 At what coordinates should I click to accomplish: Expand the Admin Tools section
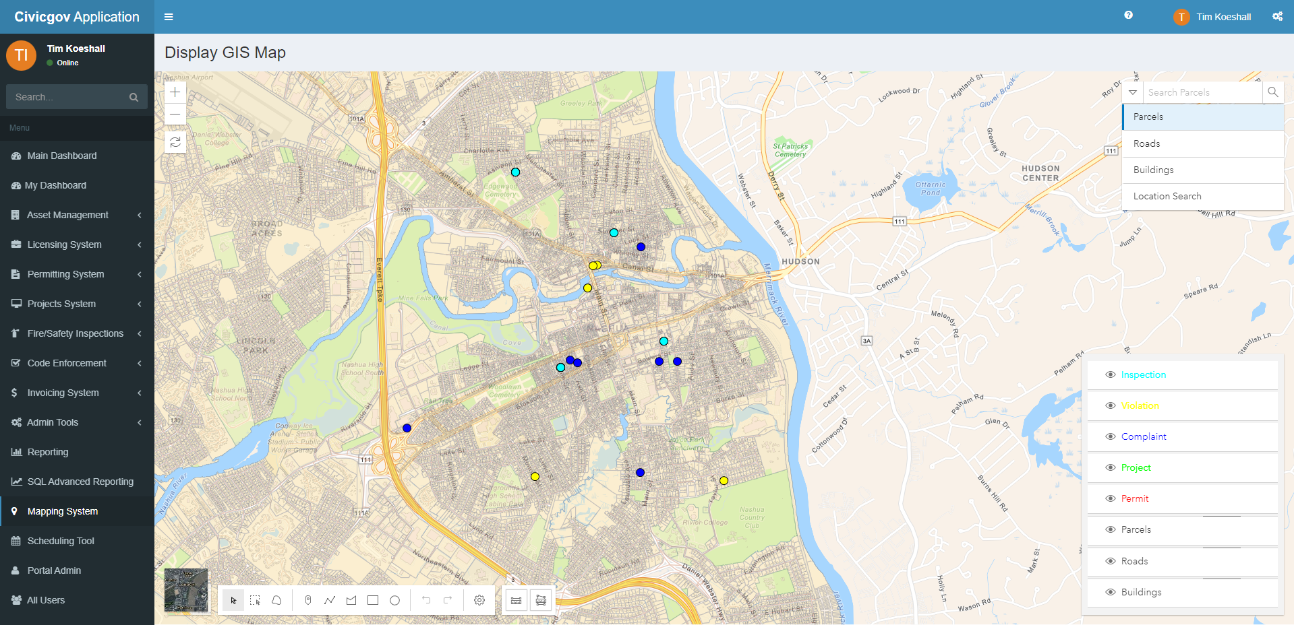click(53, 422)
